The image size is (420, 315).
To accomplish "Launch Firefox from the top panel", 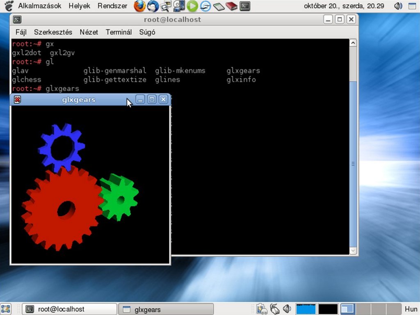I will pyautogui.click(x=139, y=6).
